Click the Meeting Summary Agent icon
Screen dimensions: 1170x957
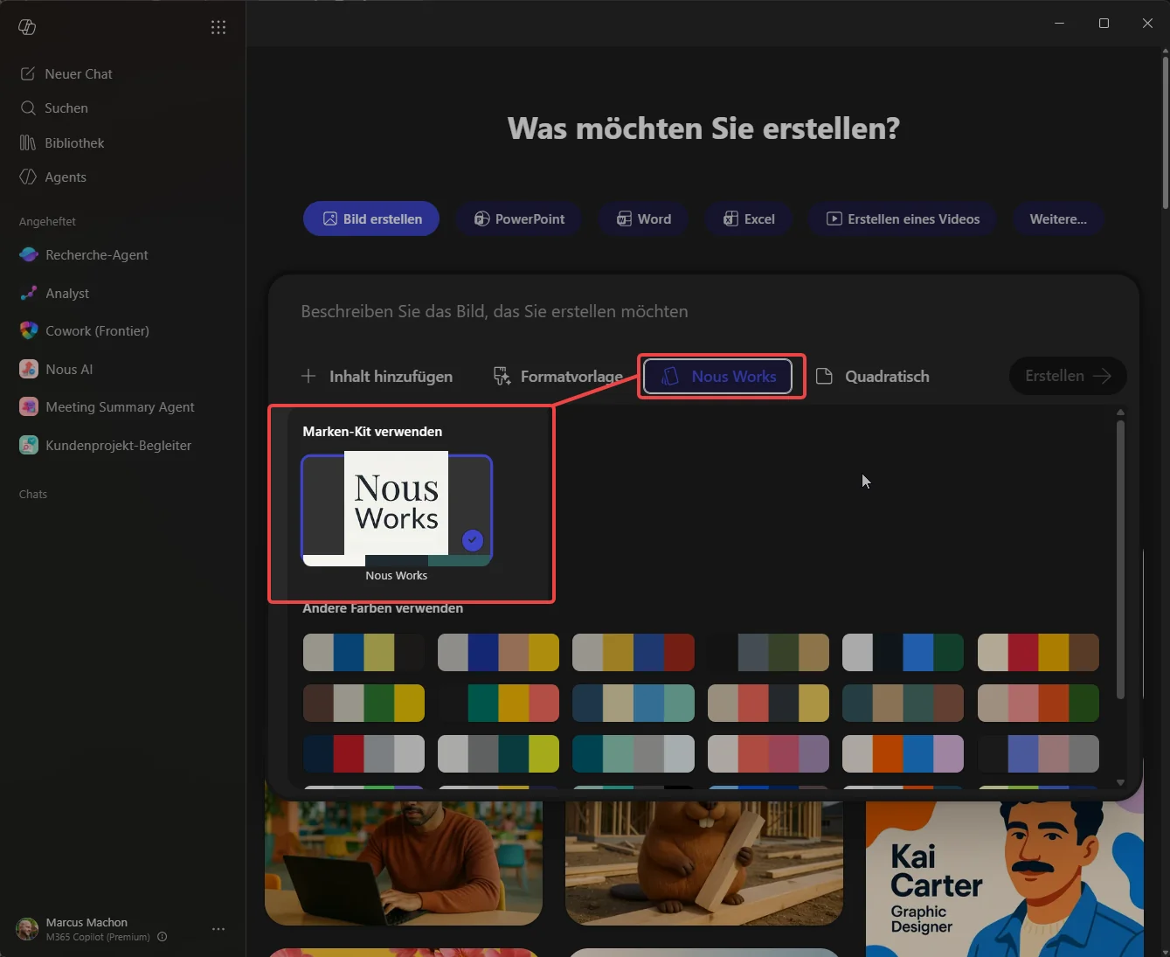29,407
